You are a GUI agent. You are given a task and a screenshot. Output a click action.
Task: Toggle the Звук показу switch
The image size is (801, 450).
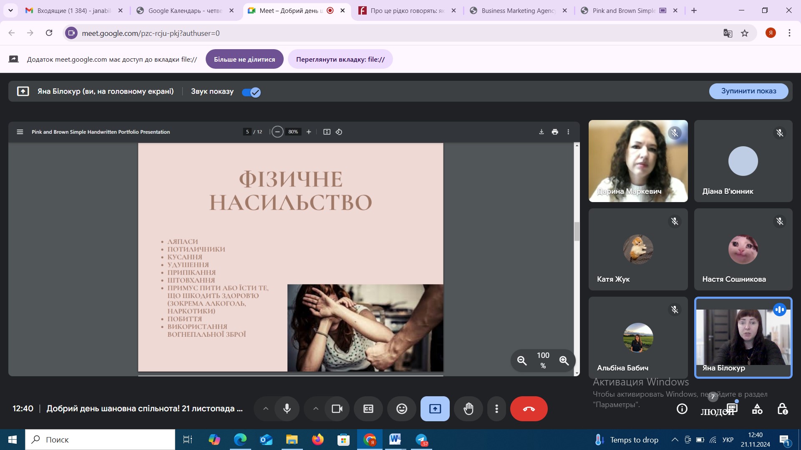pos(251,92)
